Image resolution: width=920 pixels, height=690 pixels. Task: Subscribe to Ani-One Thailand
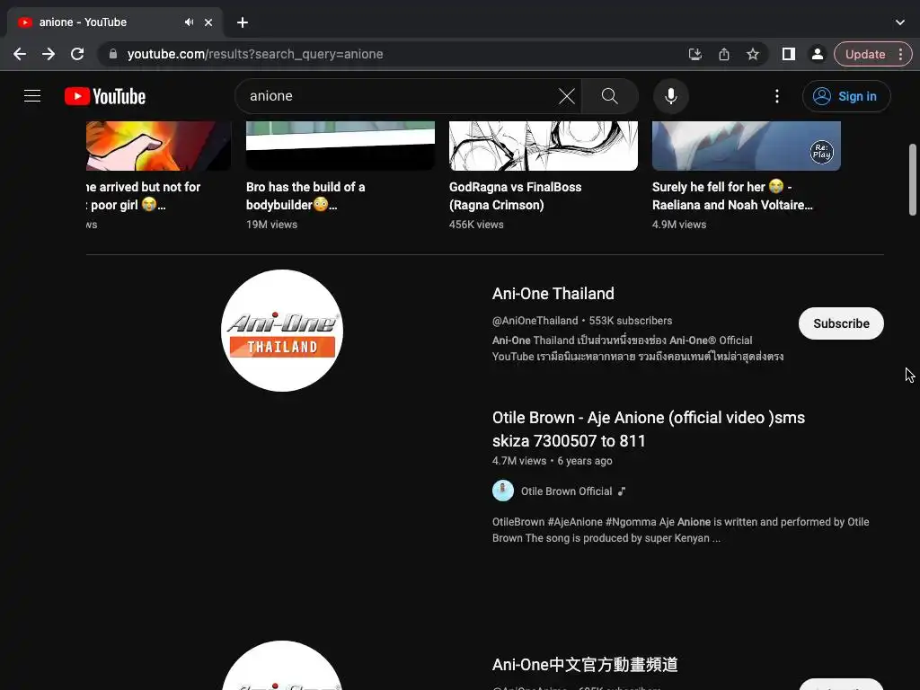[x=841, y=323]
